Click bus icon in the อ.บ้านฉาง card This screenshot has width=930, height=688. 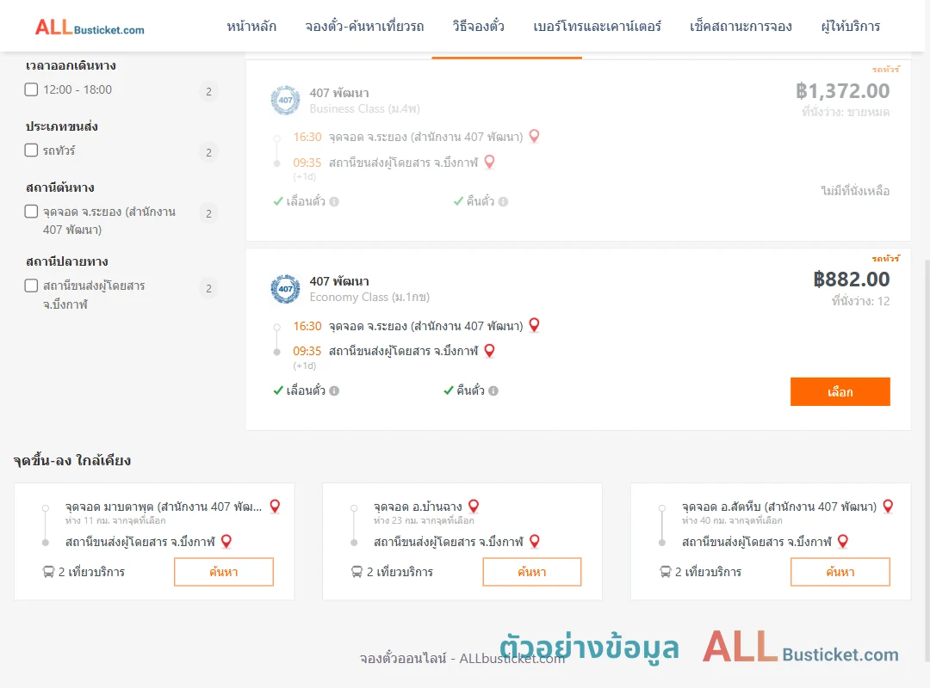click(356, 572)
